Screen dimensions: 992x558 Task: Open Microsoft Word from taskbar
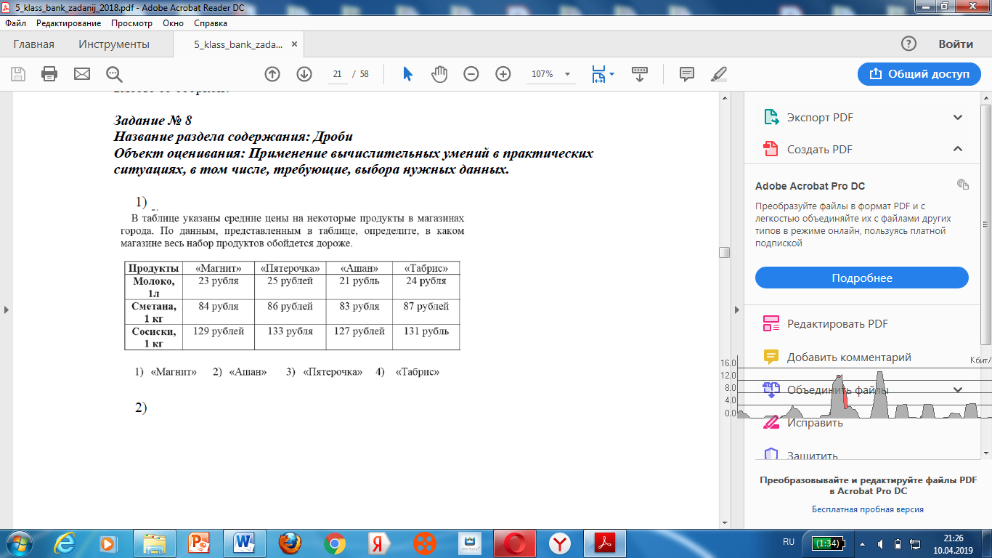coord(245,543)
